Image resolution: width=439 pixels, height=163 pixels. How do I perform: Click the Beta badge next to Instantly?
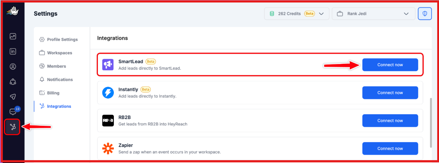[146, 90]
